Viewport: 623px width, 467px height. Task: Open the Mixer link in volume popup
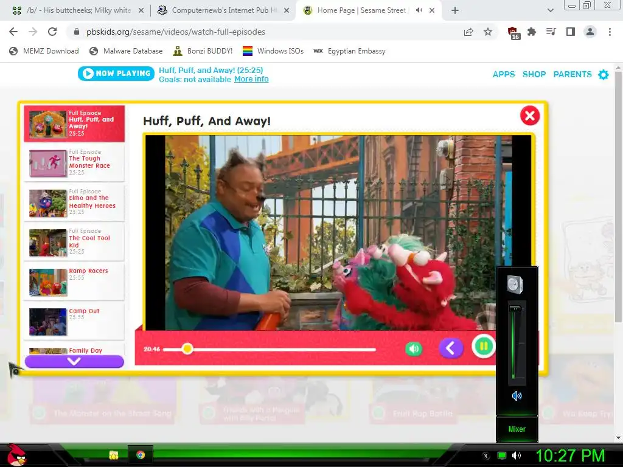pyautogui.click(x=517, y=429)
